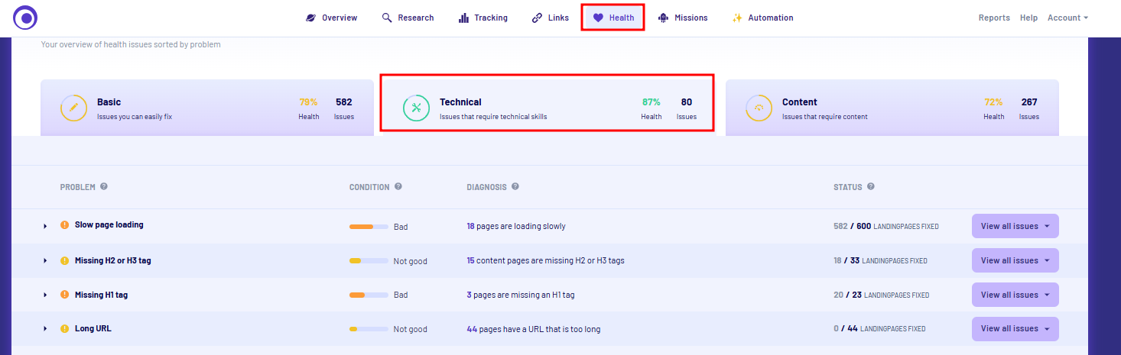
Task: Click the sparkle icon beside Automation
Action: [737, 18]
